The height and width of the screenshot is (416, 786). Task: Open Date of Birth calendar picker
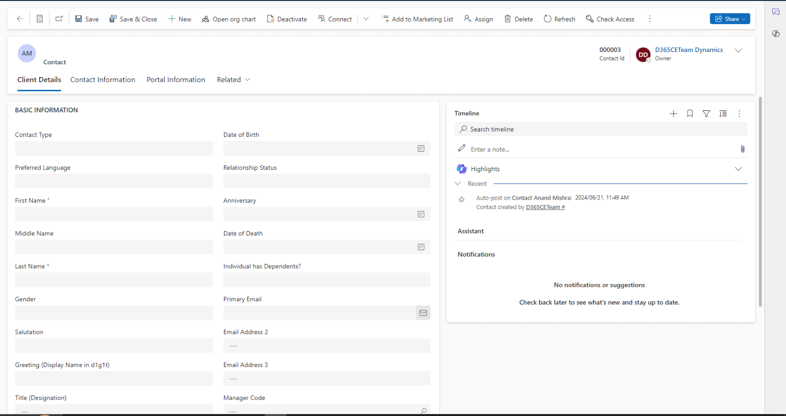pos(421,148)
